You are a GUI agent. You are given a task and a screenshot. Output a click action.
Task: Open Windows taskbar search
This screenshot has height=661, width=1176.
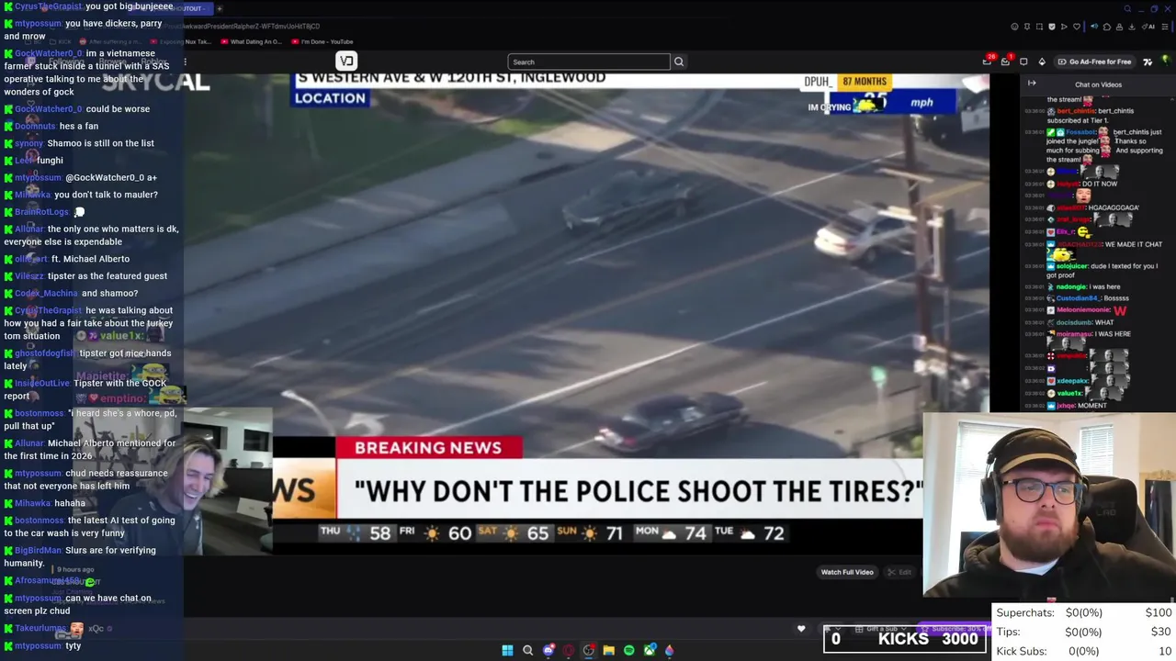[527, 650]
